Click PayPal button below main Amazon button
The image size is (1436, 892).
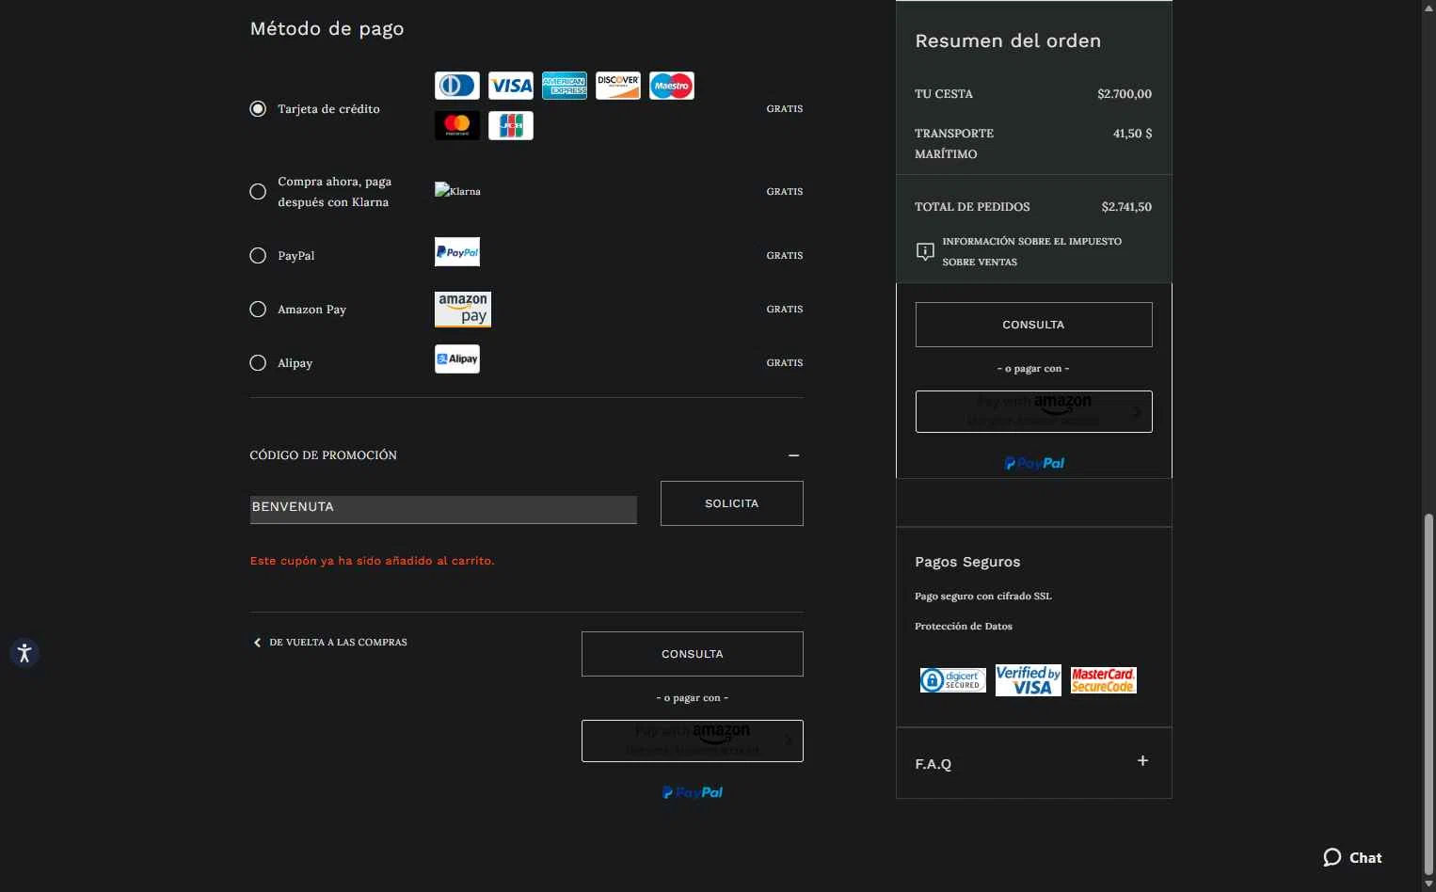tap(693, 792)
